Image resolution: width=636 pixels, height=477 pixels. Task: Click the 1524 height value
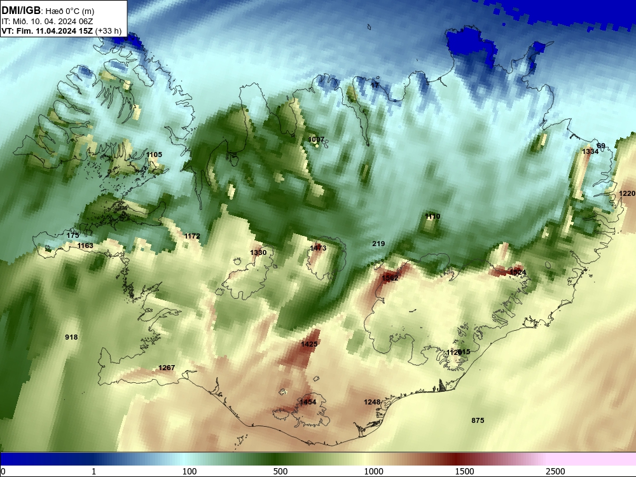[x=518, y=272]
